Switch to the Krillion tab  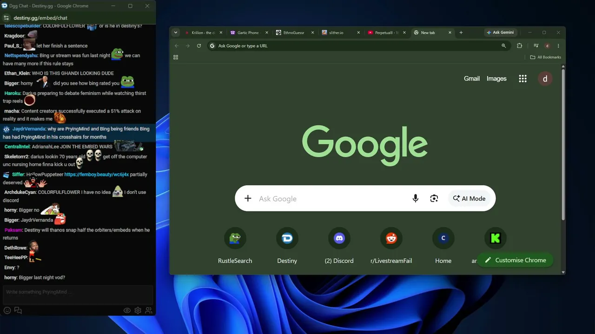pos(202,32)
